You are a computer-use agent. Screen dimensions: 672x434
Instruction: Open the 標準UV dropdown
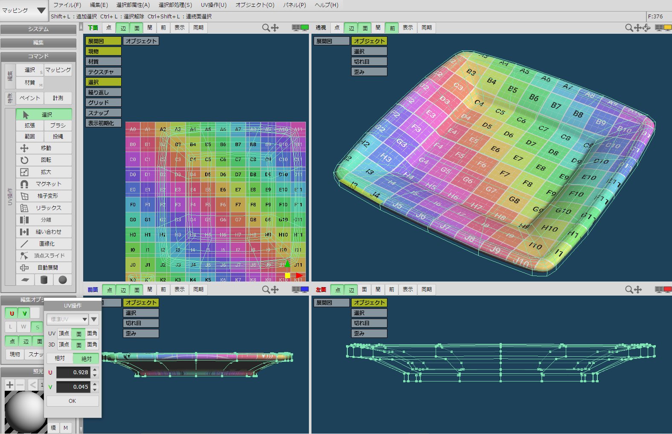click(x=67, y=319)
